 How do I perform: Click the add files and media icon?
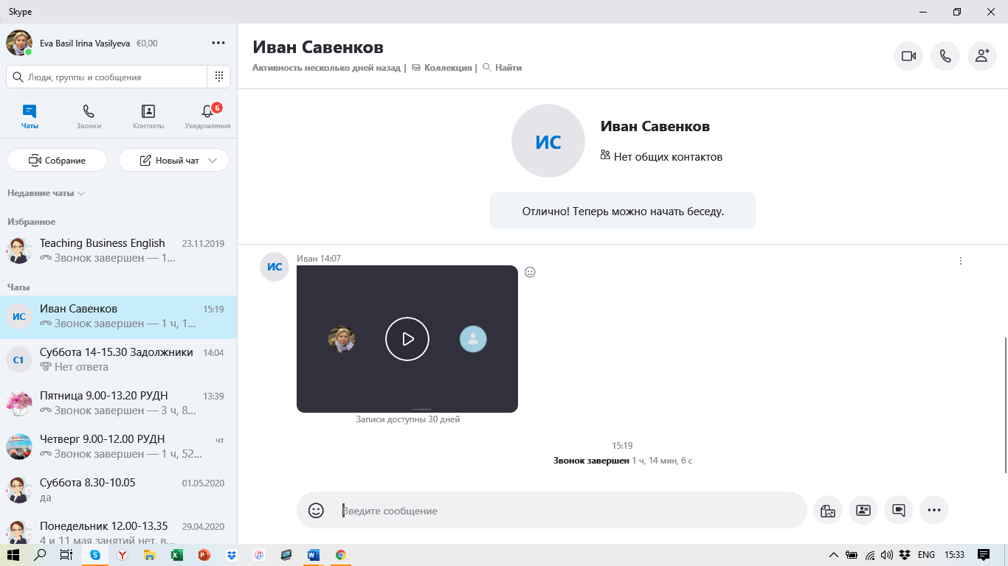(x=827, y=510)
